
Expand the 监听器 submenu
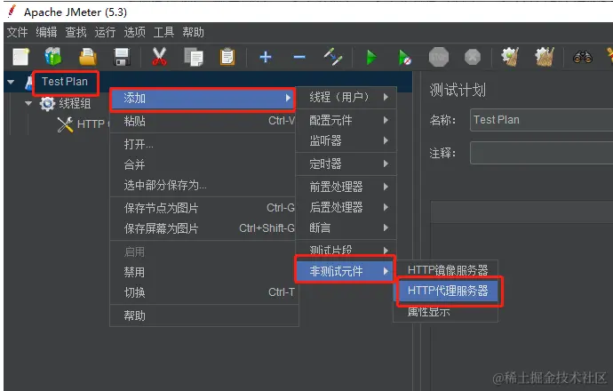click(x=346, y=140)
